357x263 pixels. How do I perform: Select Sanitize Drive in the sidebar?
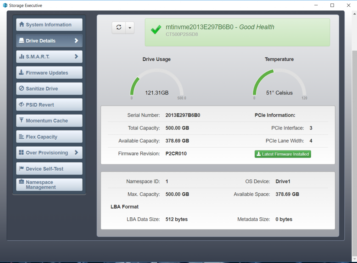click(x=49, y=89)
